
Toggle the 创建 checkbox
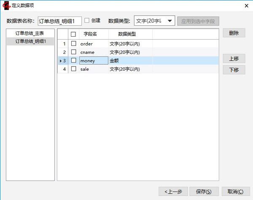[x=87, y=21]
